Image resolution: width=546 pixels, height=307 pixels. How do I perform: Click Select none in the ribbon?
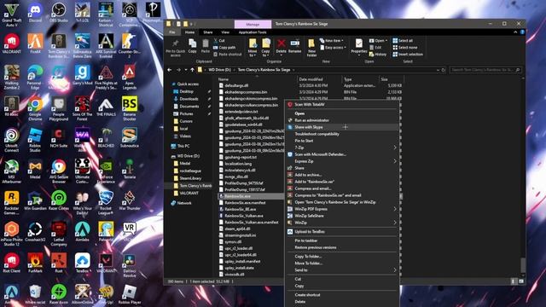(x=404, y=48)
